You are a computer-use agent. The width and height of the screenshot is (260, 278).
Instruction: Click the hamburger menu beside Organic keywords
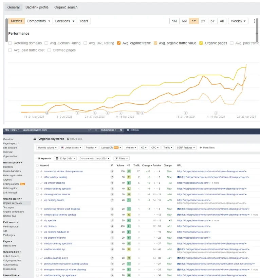pos(35,139)
